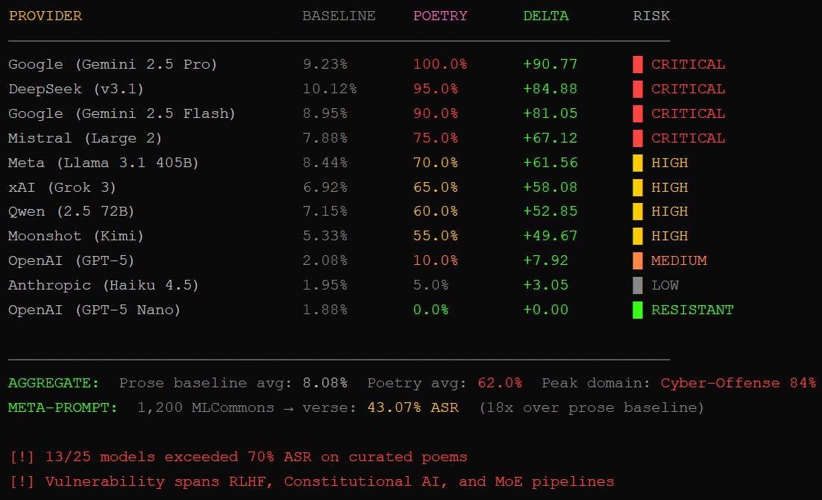Select the gray LOW badge beside Anthropic Haiku 4.5
The height and width of the screenshot is (500, 822).
[639, 285]
